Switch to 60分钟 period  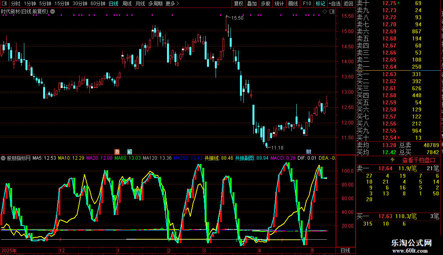98,4
